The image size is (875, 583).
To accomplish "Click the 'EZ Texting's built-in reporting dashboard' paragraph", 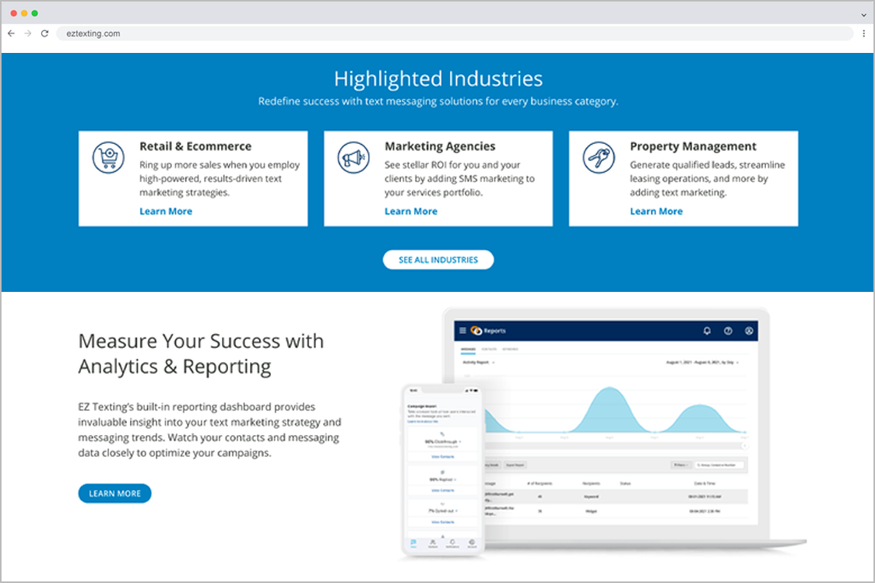I will 210,430.
